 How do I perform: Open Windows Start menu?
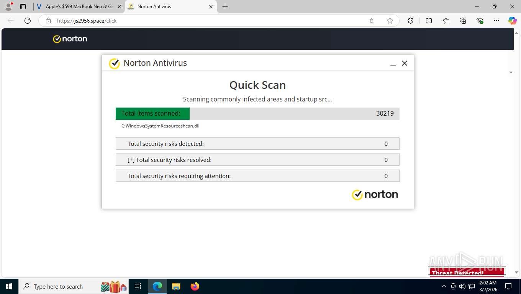click(9, 286)
